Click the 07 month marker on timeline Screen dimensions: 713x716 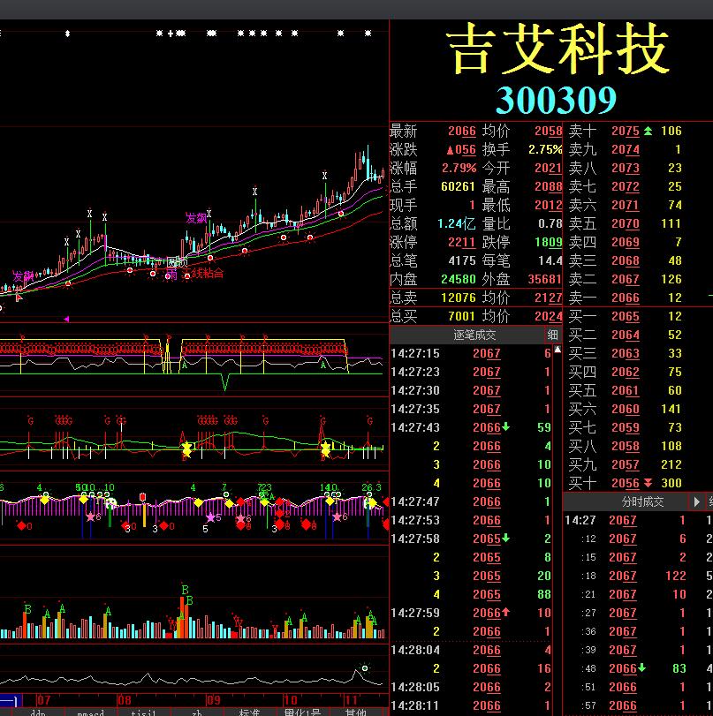point(44,700)
